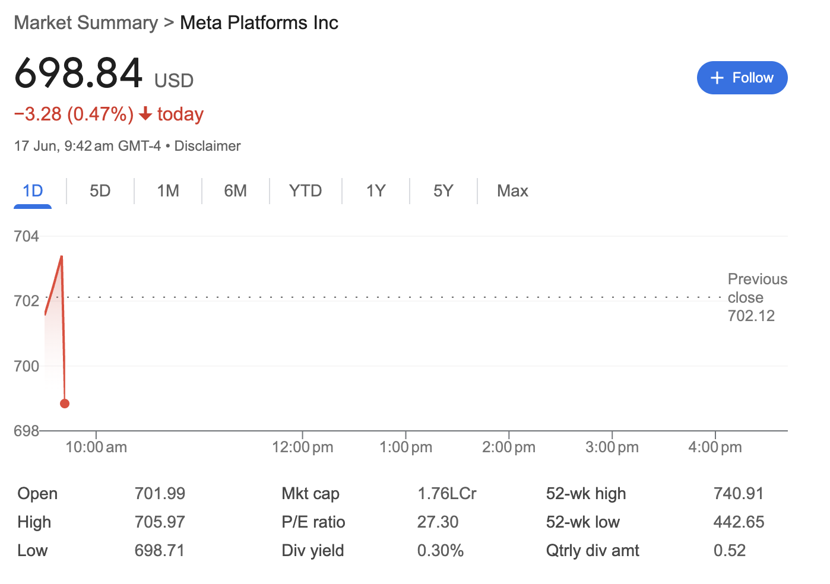Click the 3:00 pm axis label
This screenshot has height=584, width=830.
612,447
